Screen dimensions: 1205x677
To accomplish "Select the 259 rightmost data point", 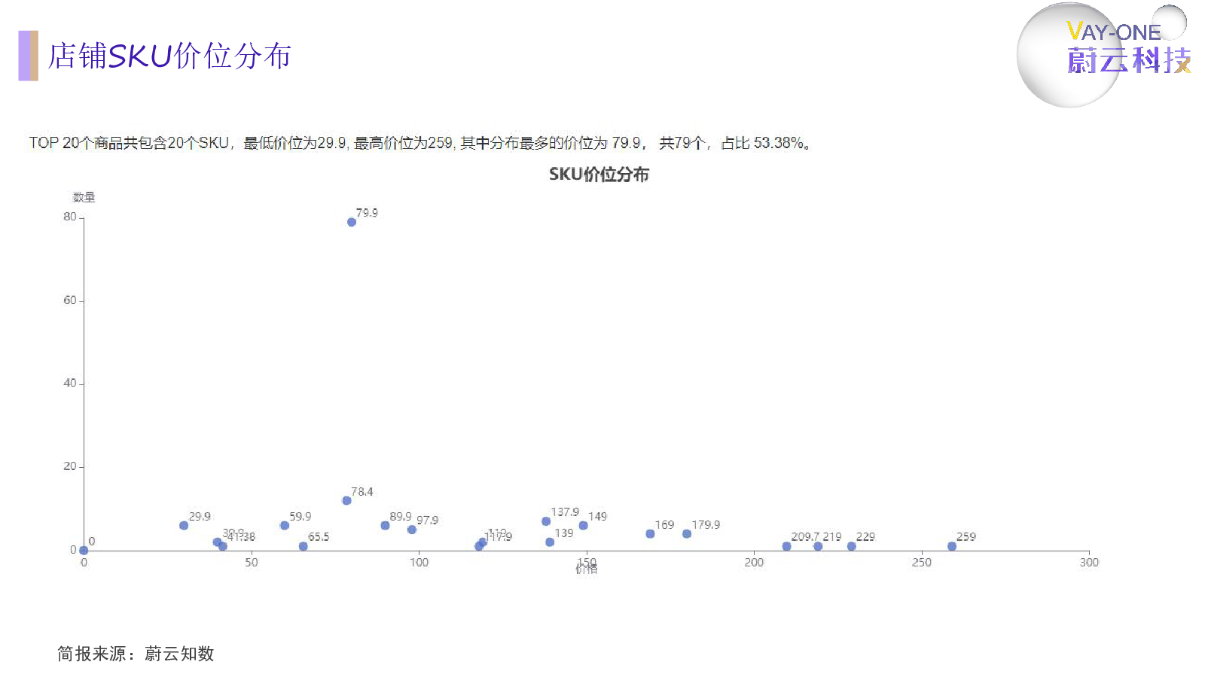I will tap(951, 546).
